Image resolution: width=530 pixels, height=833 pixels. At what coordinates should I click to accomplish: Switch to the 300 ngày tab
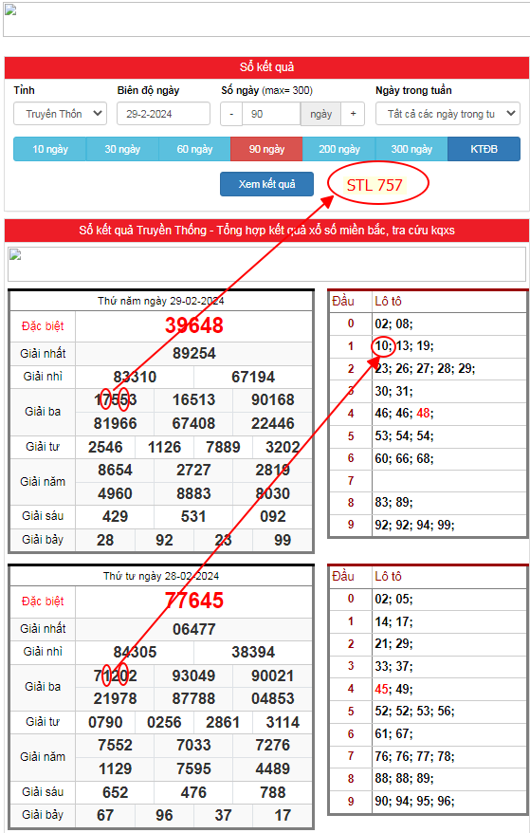click(x=411, y=149)
